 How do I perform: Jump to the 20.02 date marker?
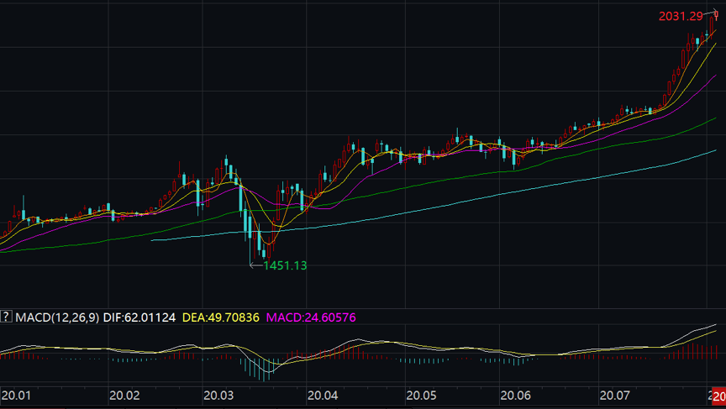(x=124, y=396)
